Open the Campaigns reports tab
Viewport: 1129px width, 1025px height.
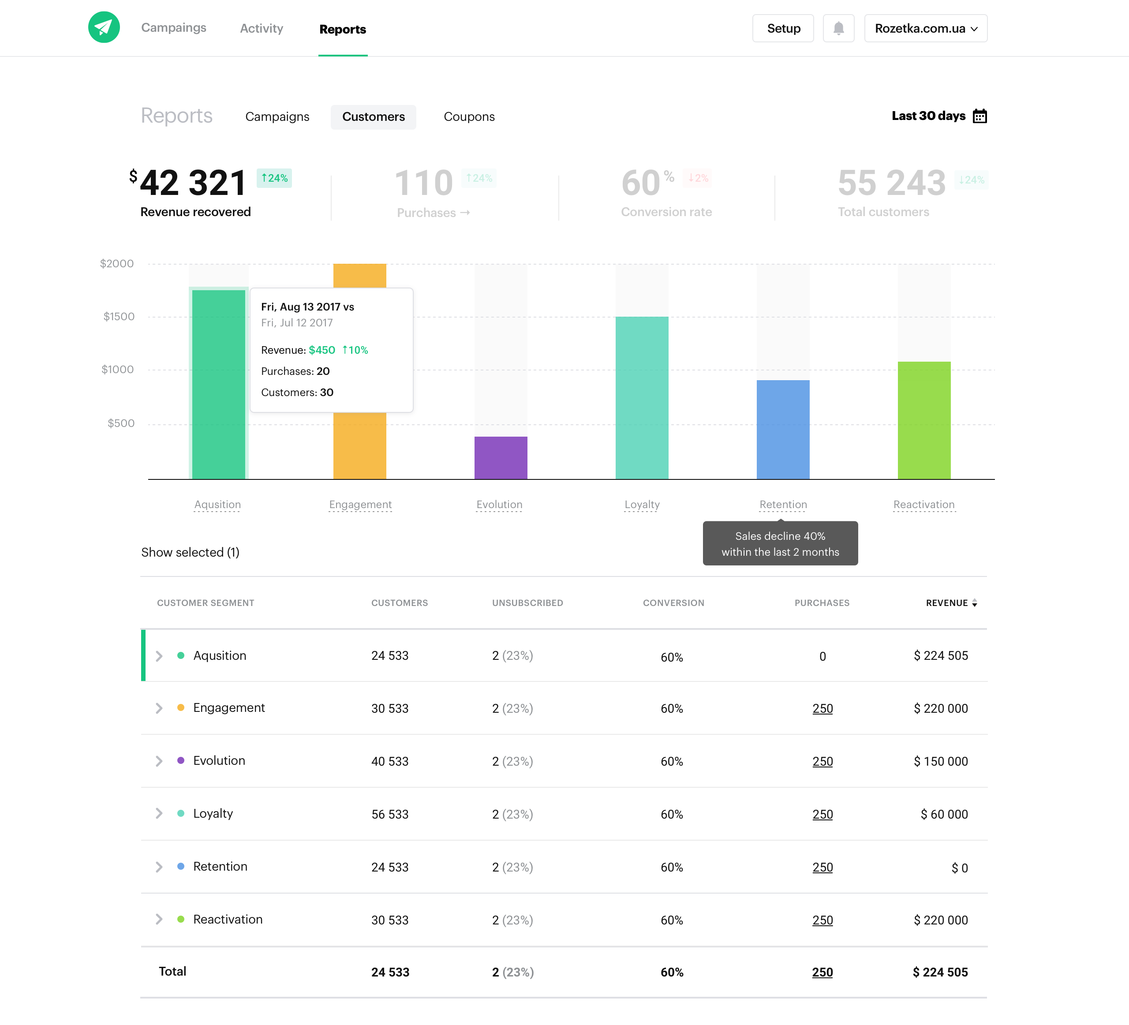pyautogui.click(x=277, y=116)
